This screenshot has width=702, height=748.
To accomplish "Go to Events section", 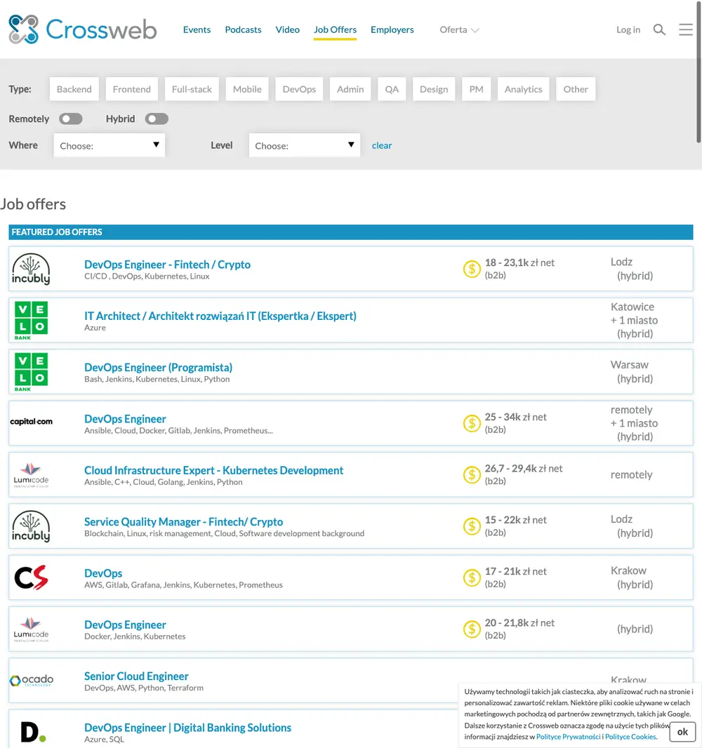I will tap(197, 29).
